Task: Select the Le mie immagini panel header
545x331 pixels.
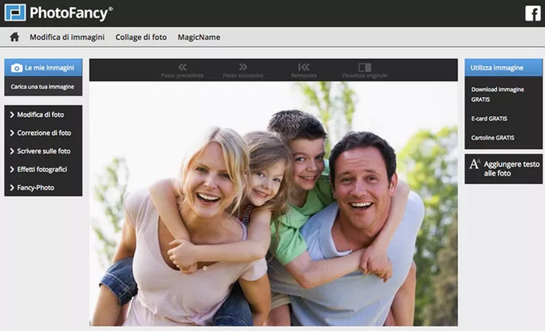Action: coord(43,68)
